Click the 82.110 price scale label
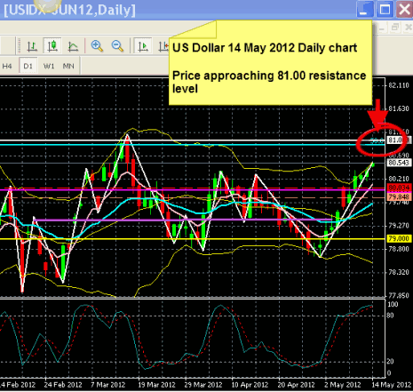413x392 pixels. click(x=399, y=85)
